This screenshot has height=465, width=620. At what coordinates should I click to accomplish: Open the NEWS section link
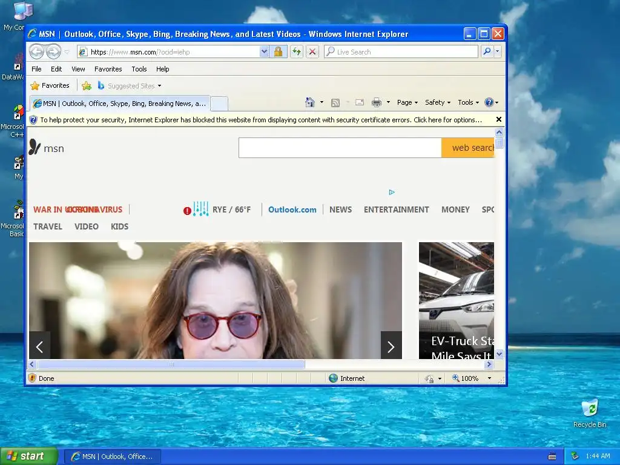pyautogui.click(x=340, y=209)
